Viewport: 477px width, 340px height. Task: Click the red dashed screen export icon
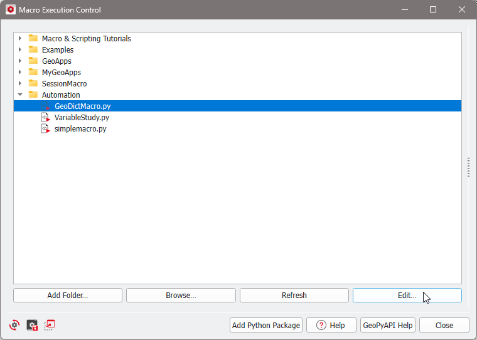point(50,325)
